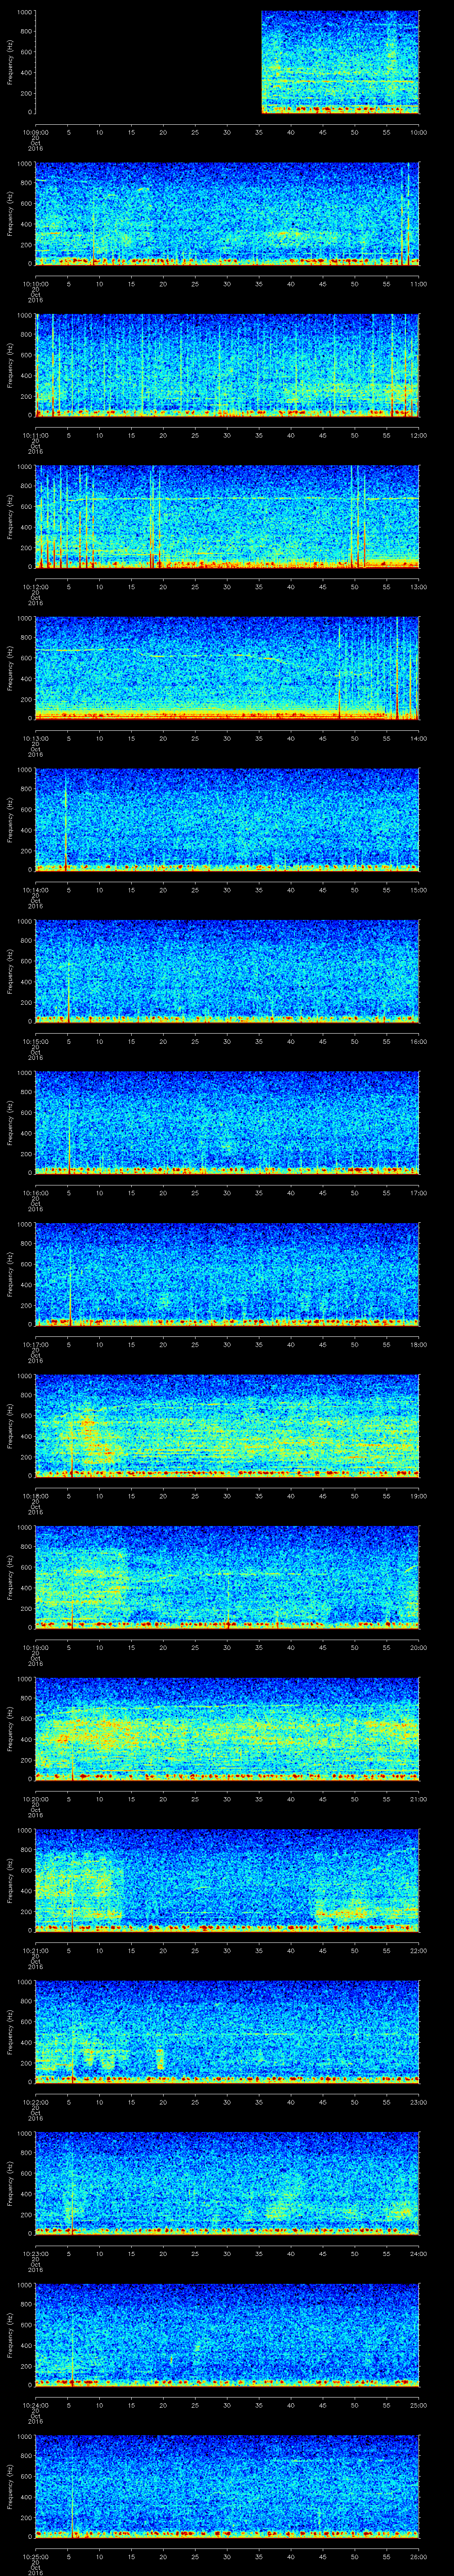
Task: Pick the spectrogram starting at 10:13:00
Action: pyautogui.click(x=227, y=668)
